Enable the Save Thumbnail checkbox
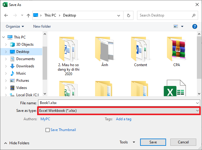 click(47, 130)
